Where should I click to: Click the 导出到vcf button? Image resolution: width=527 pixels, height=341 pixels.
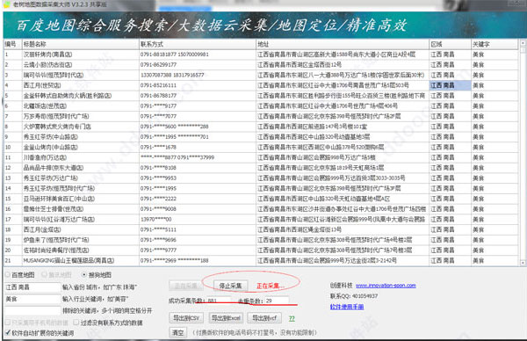point(264,318)
